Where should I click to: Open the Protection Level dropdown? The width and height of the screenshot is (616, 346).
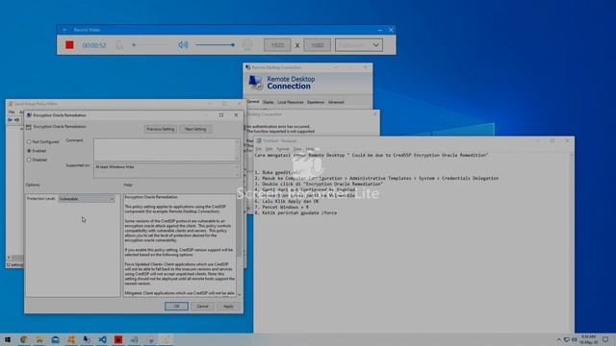[x=87, y=199]
